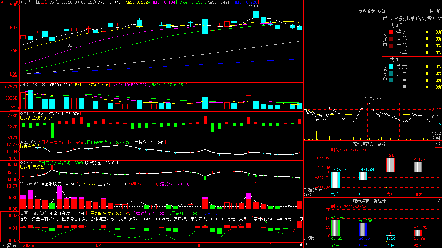Screen dimensions: 442x248
Task: Click the star icon before 创力集团
Action: pyautogui.click(x=21, y=2)
